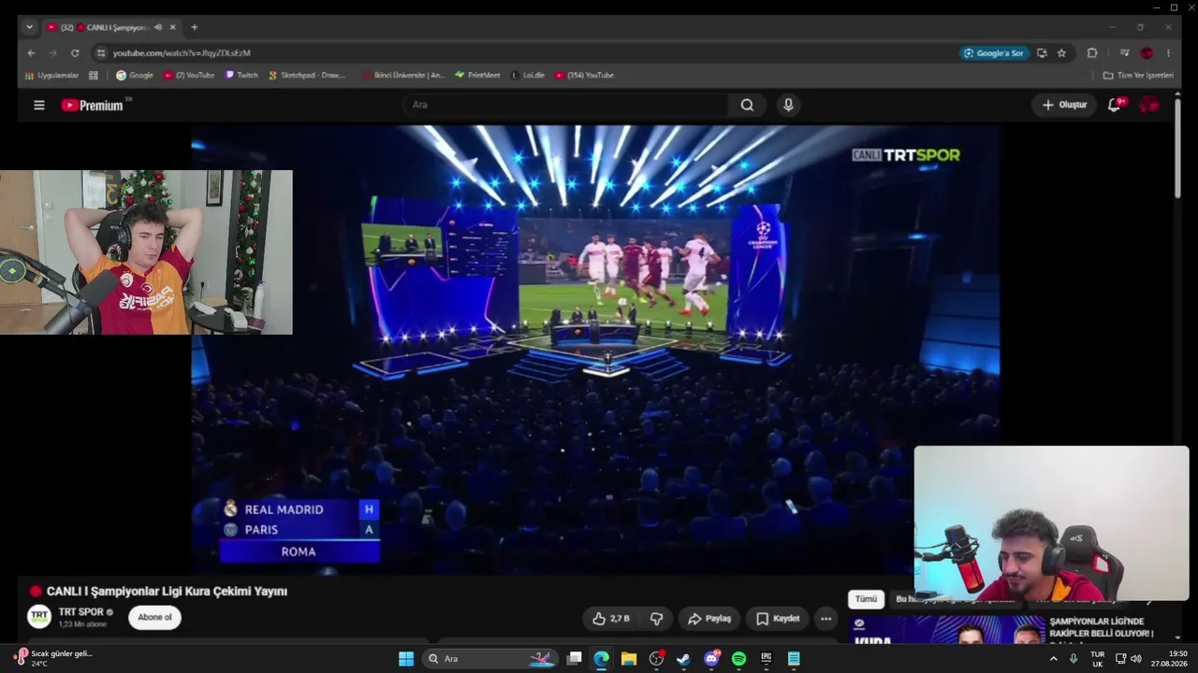Open the Chrome three-dot menu
The height and width of the screenshot is (673, 1198).
1167,53
